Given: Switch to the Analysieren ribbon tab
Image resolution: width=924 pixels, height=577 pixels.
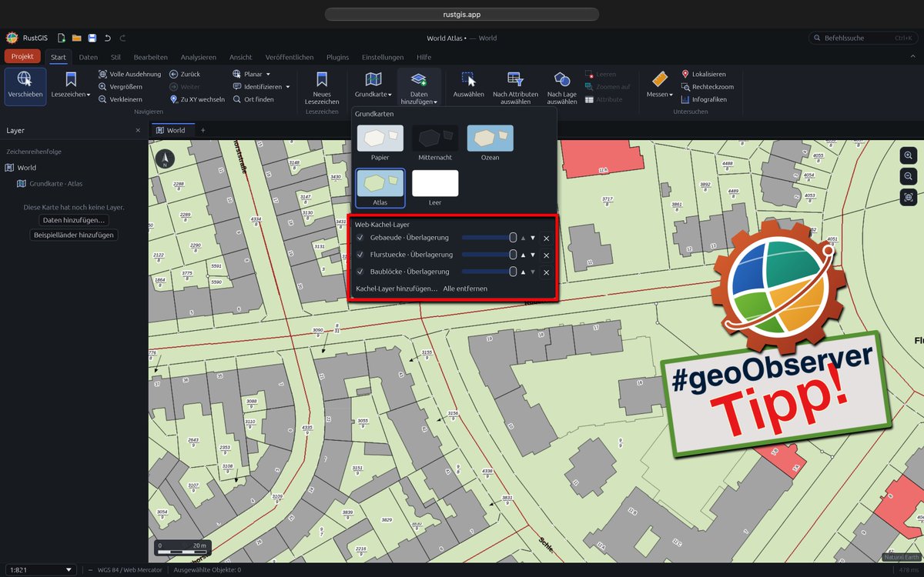Looking at the screenshot, I should pos(199,57).
